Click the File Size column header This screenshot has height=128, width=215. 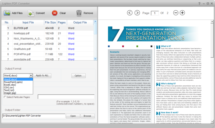50,23
